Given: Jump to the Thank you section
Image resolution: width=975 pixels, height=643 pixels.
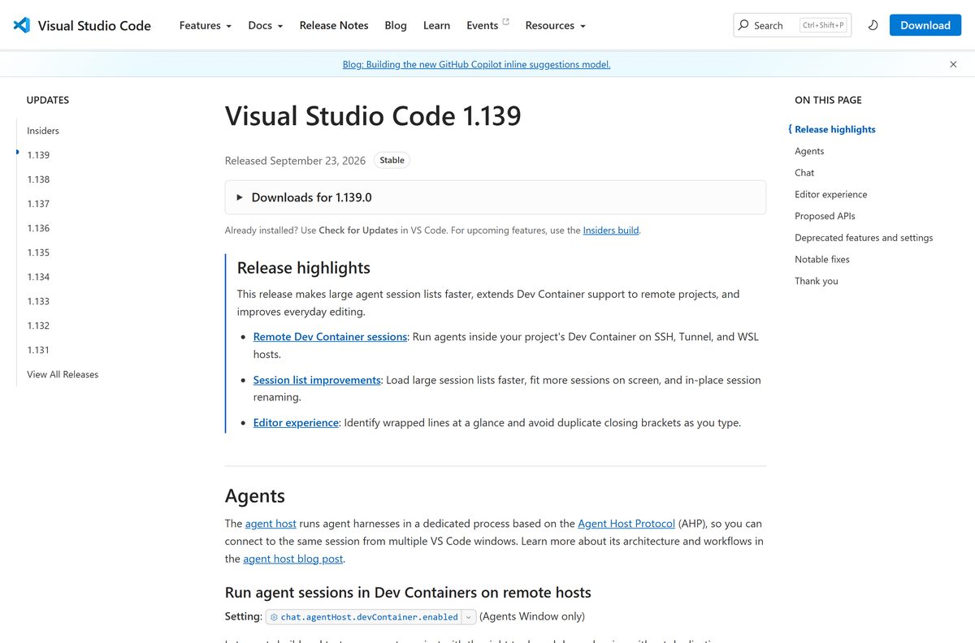Looking at the screenshot, I should 817,281.
